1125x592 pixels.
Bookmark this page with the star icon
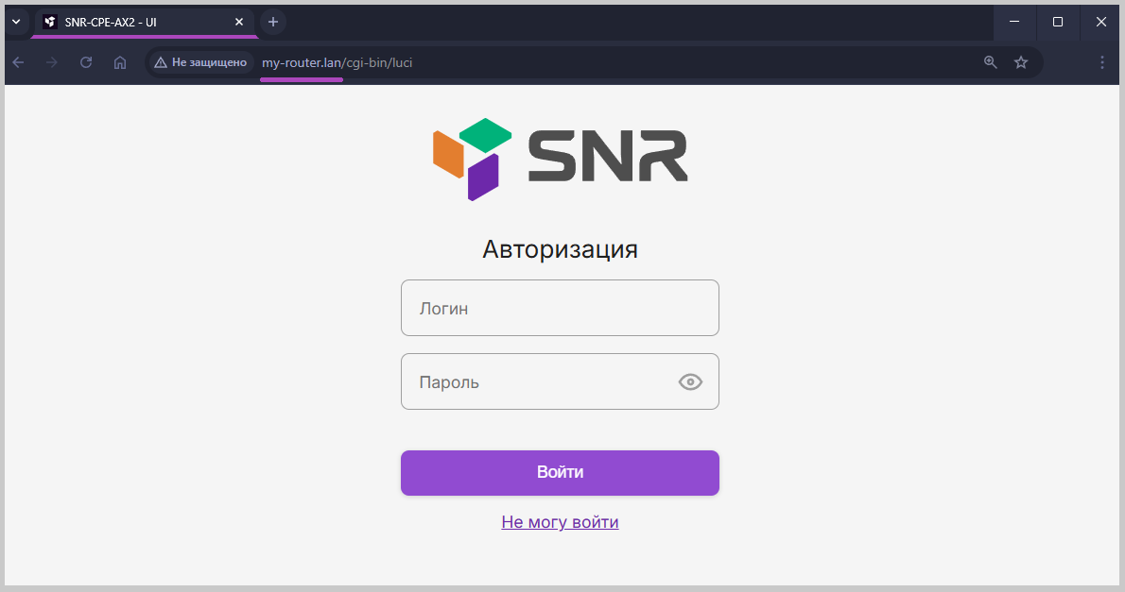1021,62
